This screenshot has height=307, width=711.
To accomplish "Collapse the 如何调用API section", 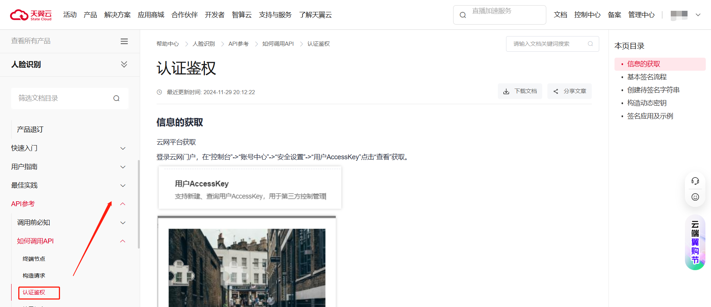I will (x=123, y=241).
